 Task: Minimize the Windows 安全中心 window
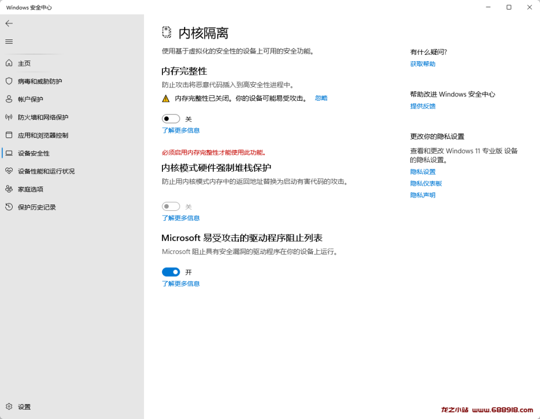tap(488, 7)
